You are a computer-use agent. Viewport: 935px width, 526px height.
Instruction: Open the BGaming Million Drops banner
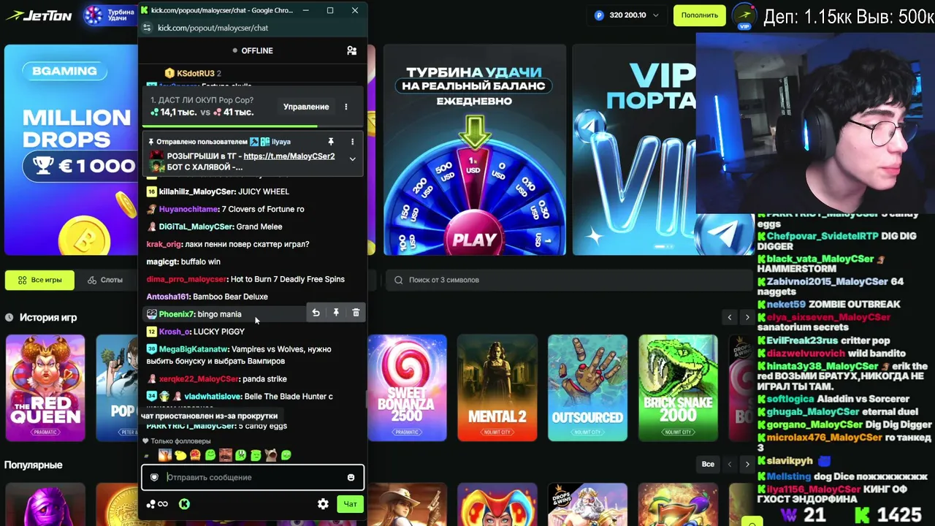point(71,150)
